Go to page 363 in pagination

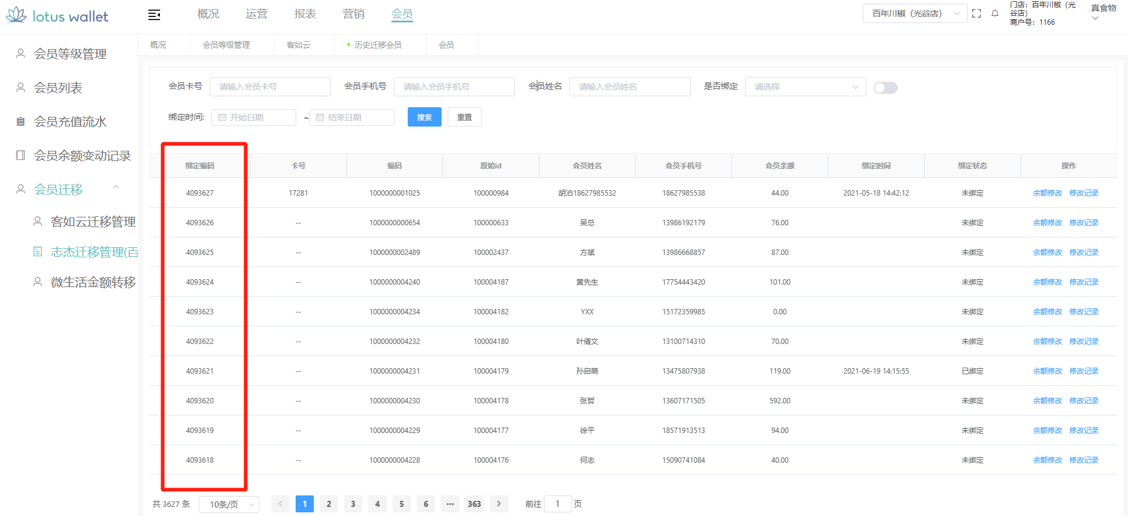point(474,504)
